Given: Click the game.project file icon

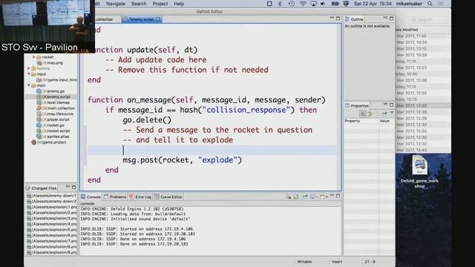Looking at the screenshot, I should click(33, 142).
